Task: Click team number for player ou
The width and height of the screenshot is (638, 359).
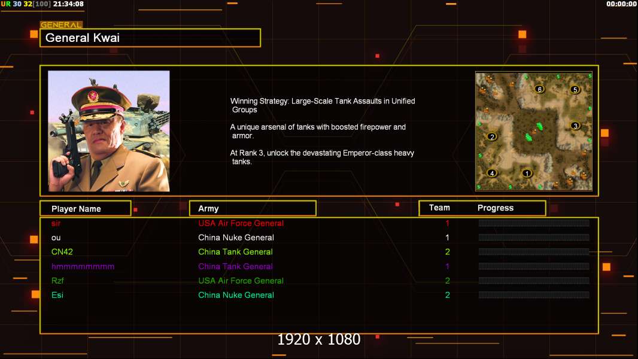Action: pos(447,238)
